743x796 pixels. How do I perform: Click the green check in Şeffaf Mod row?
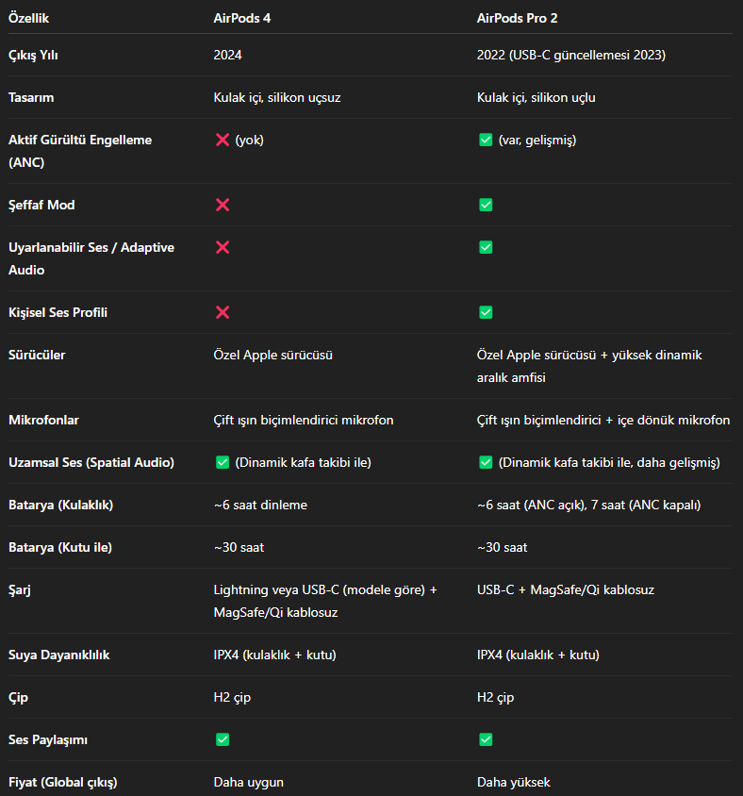click(x=486, y=205)
